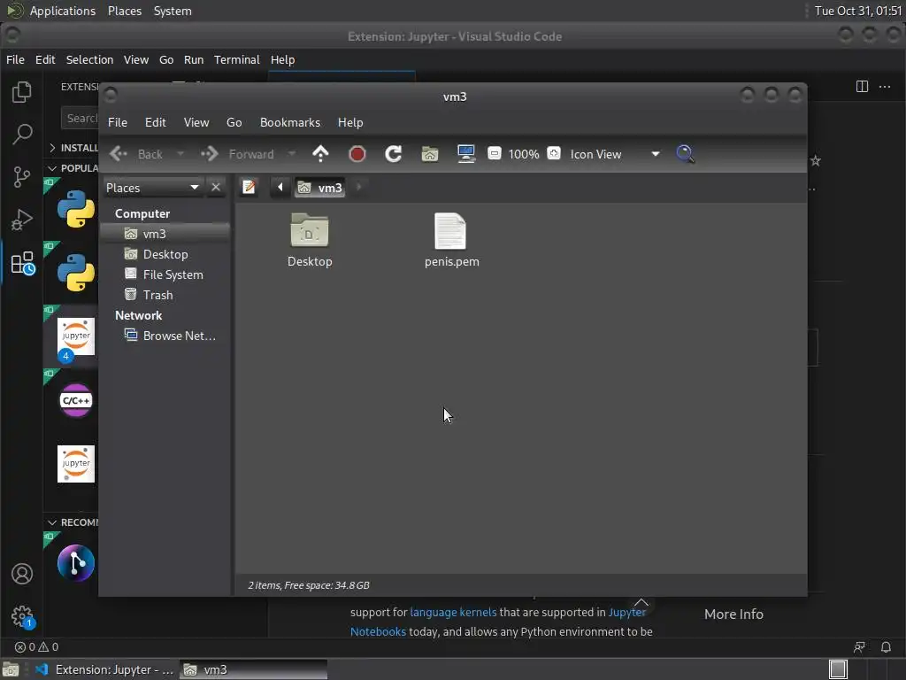Open VS Code more actions ellipsis

pyautogui.click(x=885, y=87)
